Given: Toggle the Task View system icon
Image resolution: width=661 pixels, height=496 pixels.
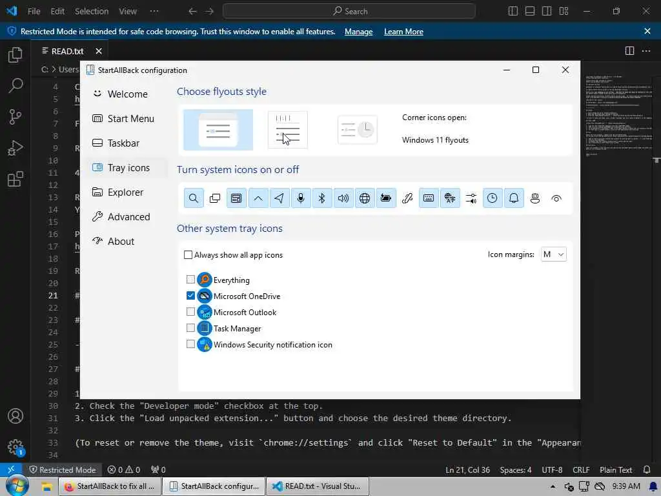Looking at the screenshot, I should pyautogui.click(x=215, y=198).
